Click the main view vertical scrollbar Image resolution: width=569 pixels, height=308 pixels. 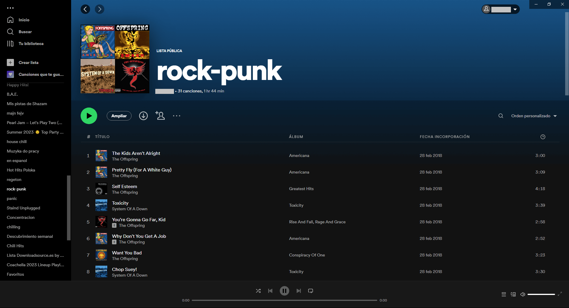click(x=567, y=53)
